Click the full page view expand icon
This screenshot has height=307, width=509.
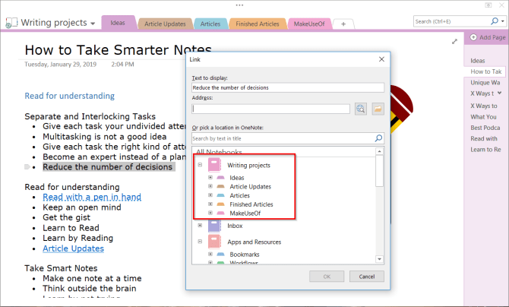click(454, 42)
